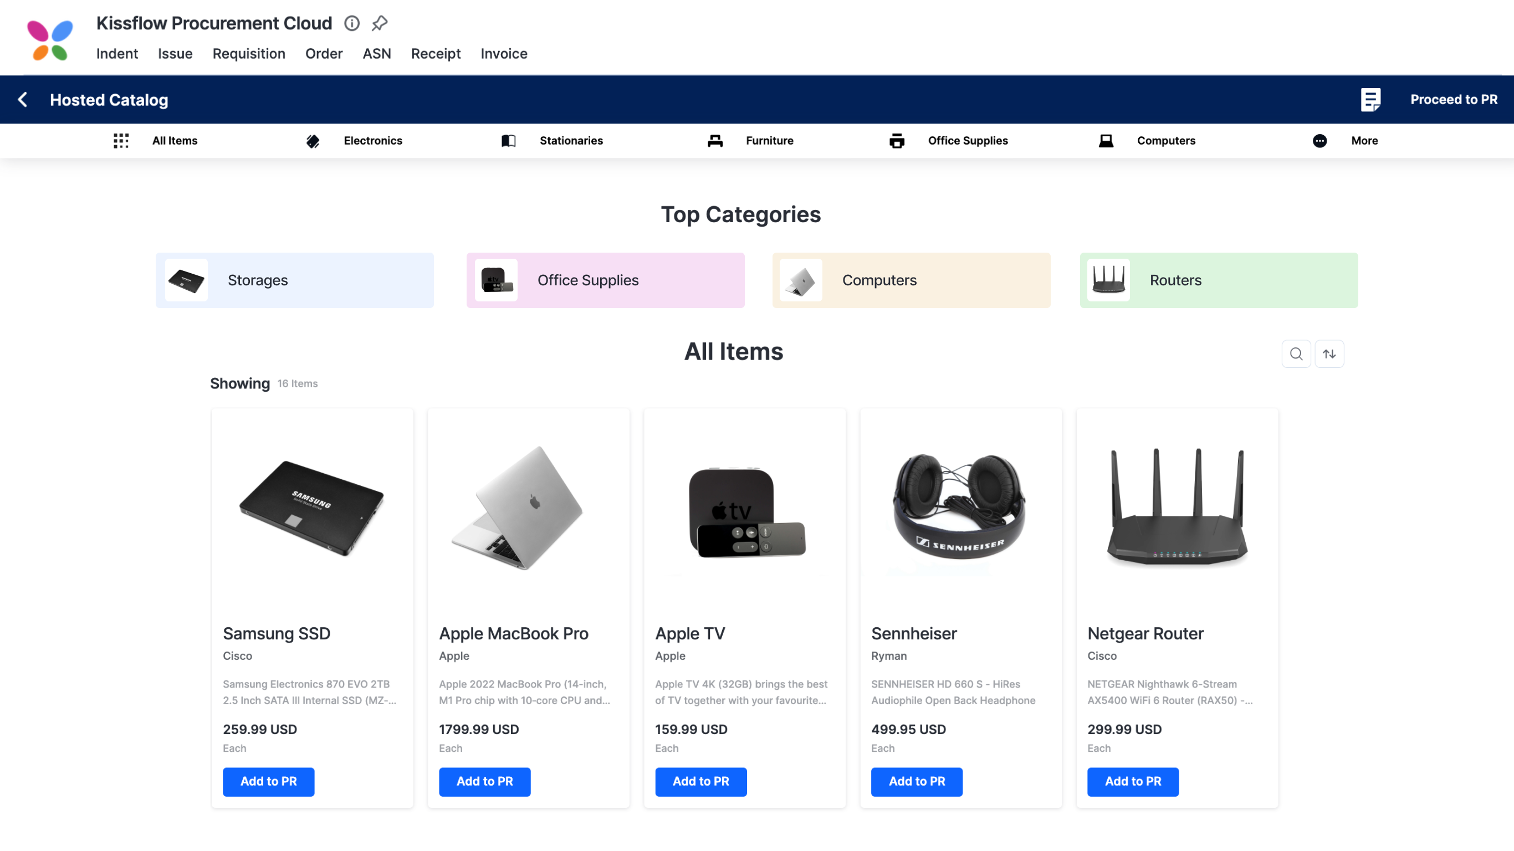The image size is (1514, 851).
Task: Click the Stationaries book icon
Action: pos(508,141)
